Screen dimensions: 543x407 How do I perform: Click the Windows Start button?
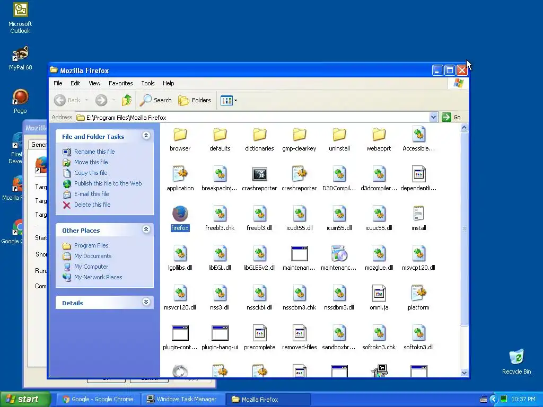pyautogui.click(x=25, y=399)
